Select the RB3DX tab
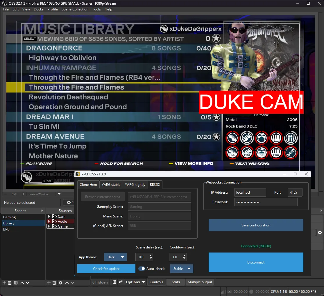The height and width of the screenshot is (296, 324). click(x=155, y=184)
